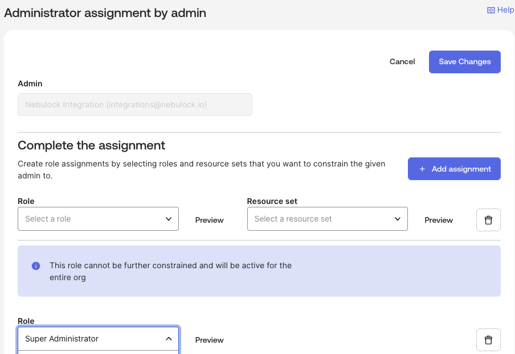Click the Help book icon
515x354 pixels.
[x=491, y=10]
